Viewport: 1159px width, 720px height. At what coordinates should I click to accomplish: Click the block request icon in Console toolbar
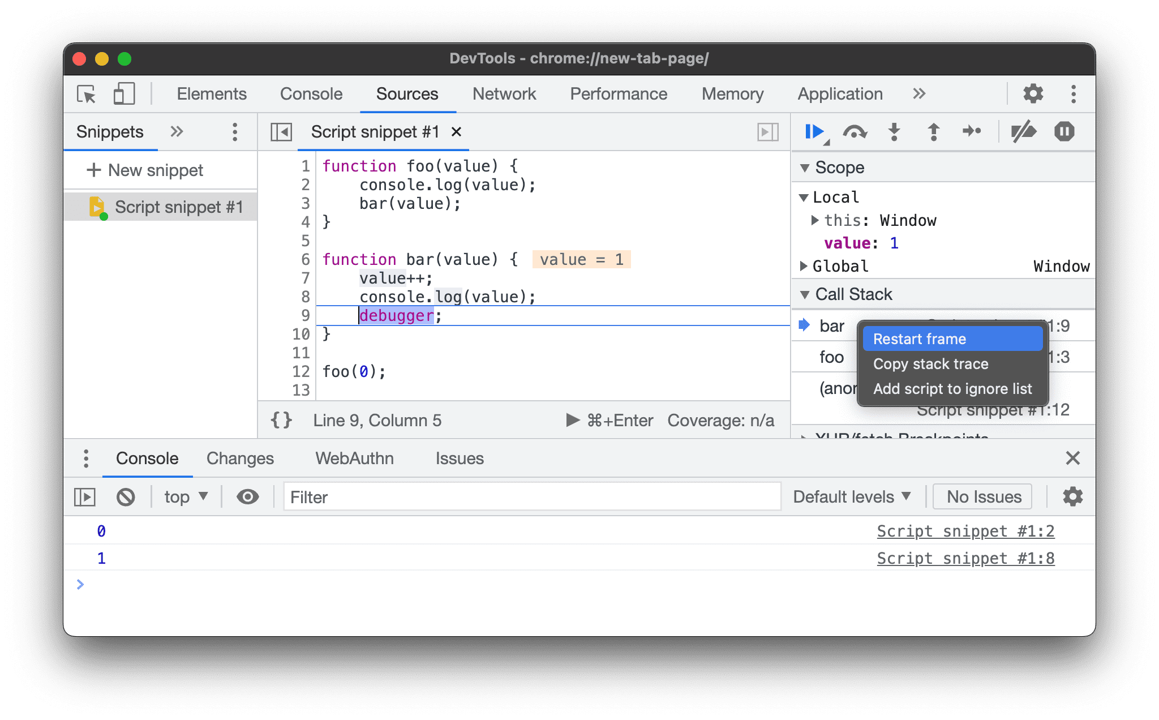click(125, 497)
